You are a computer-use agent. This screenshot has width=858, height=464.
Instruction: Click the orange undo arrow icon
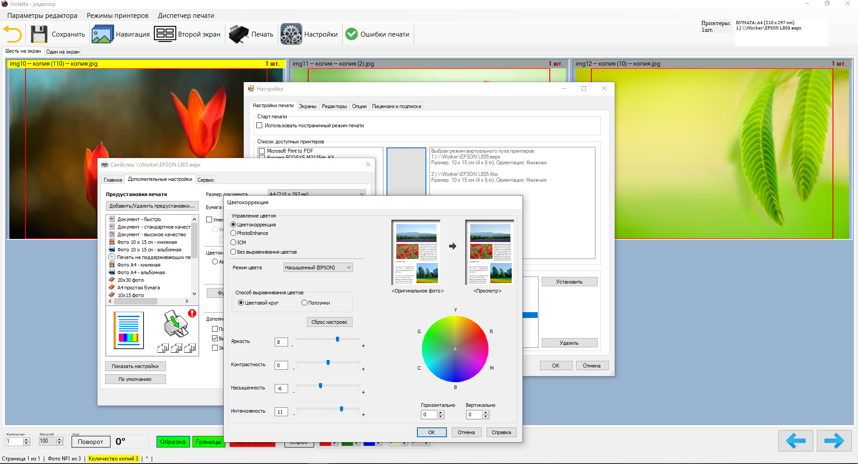coord(13,34)
